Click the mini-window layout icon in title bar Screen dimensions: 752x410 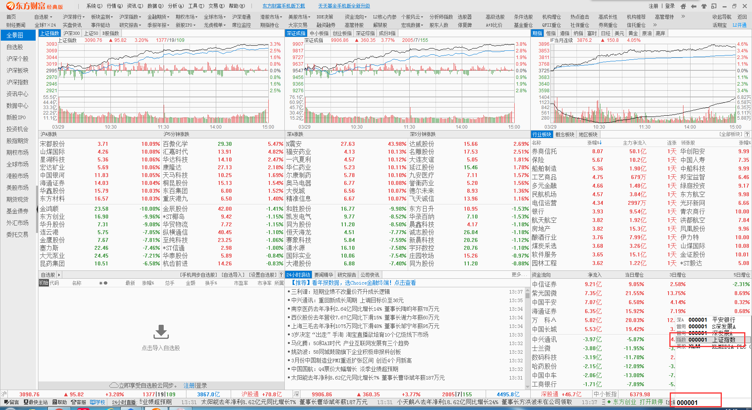tap(714, 6)
